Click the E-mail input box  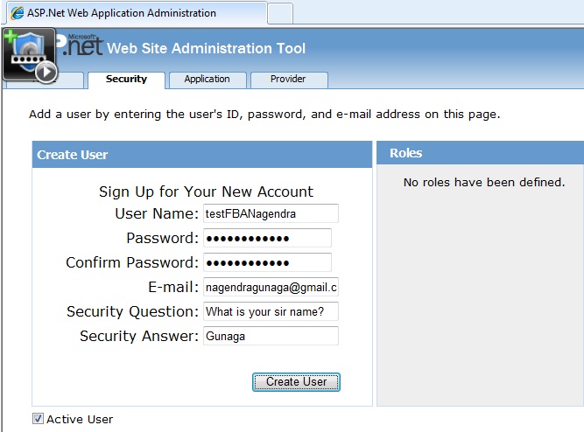271,287
